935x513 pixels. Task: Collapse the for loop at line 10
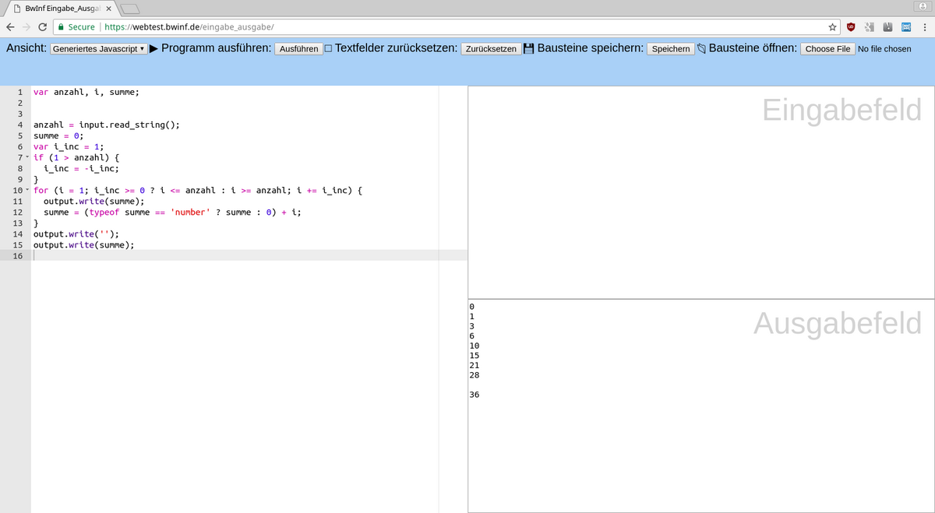click(x=28, y=190)
